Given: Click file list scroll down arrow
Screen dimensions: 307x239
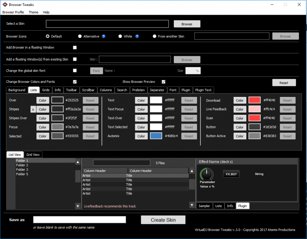Looking at the screenshot, I should [192, 205].
